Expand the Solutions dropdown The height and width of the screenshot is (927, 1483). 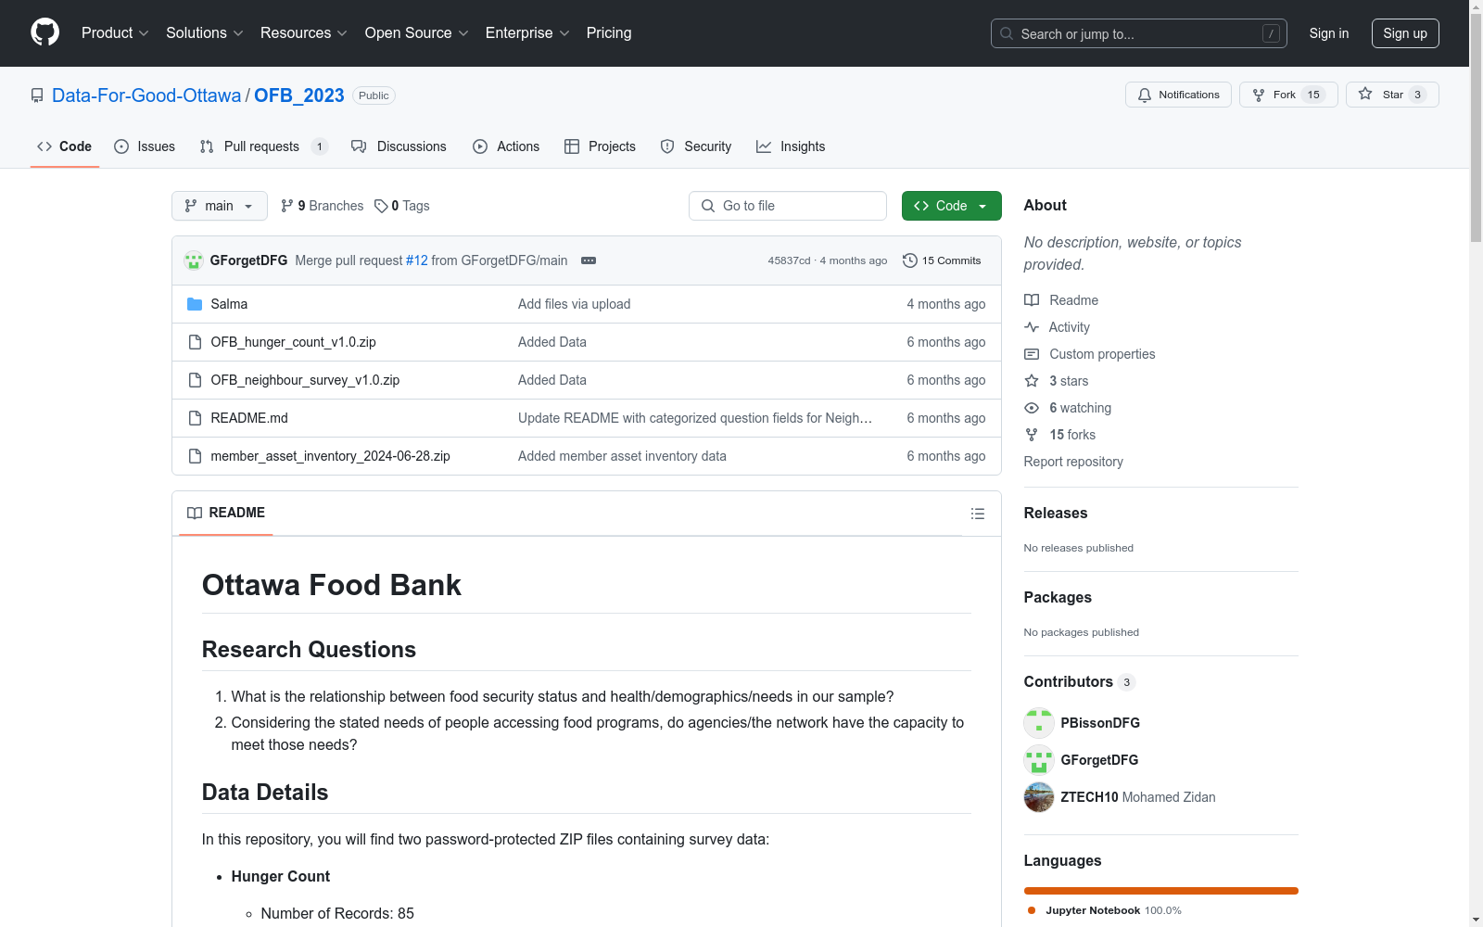tap(205, 33)
